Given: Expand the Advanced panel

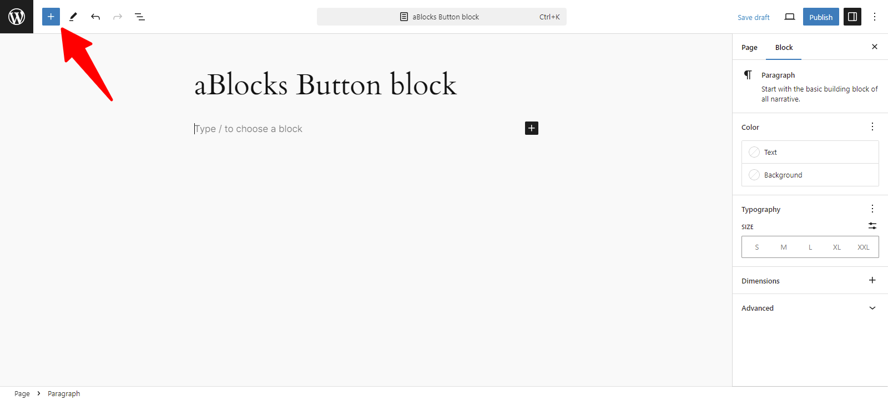Looking at the screenshot, I should pyautogui.click(x=810, y=308).
